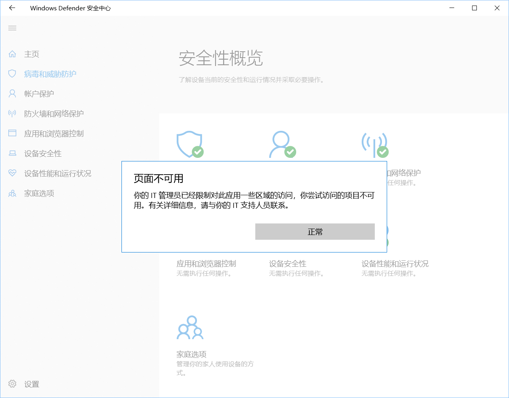
Task: Click the gear icon beside 设置
Action: pos(12,384)
